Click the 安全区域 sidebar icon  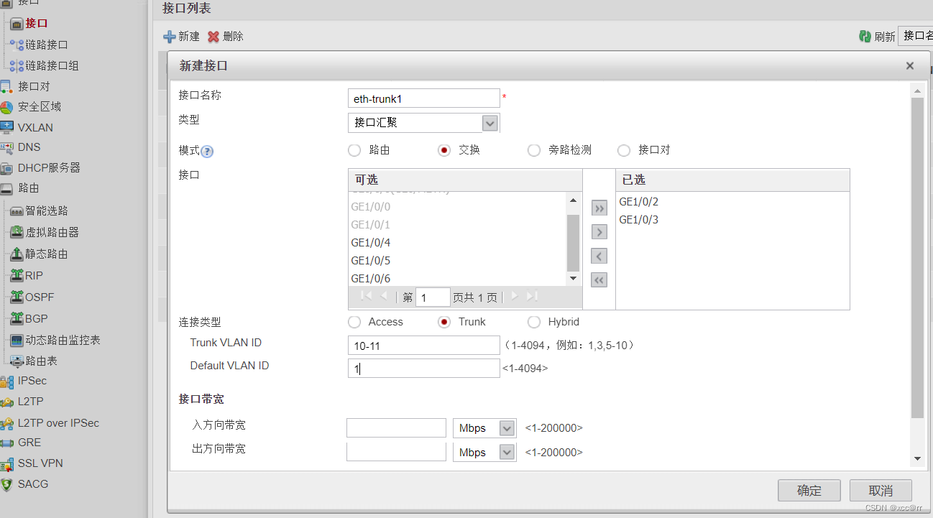6,107
